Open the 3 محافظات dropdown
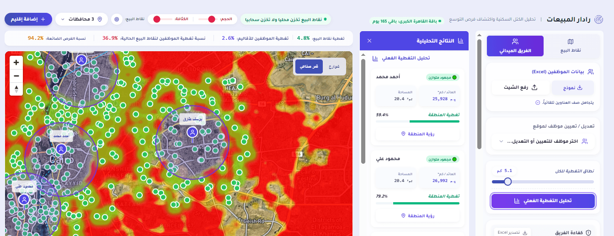 coord(82,19)
